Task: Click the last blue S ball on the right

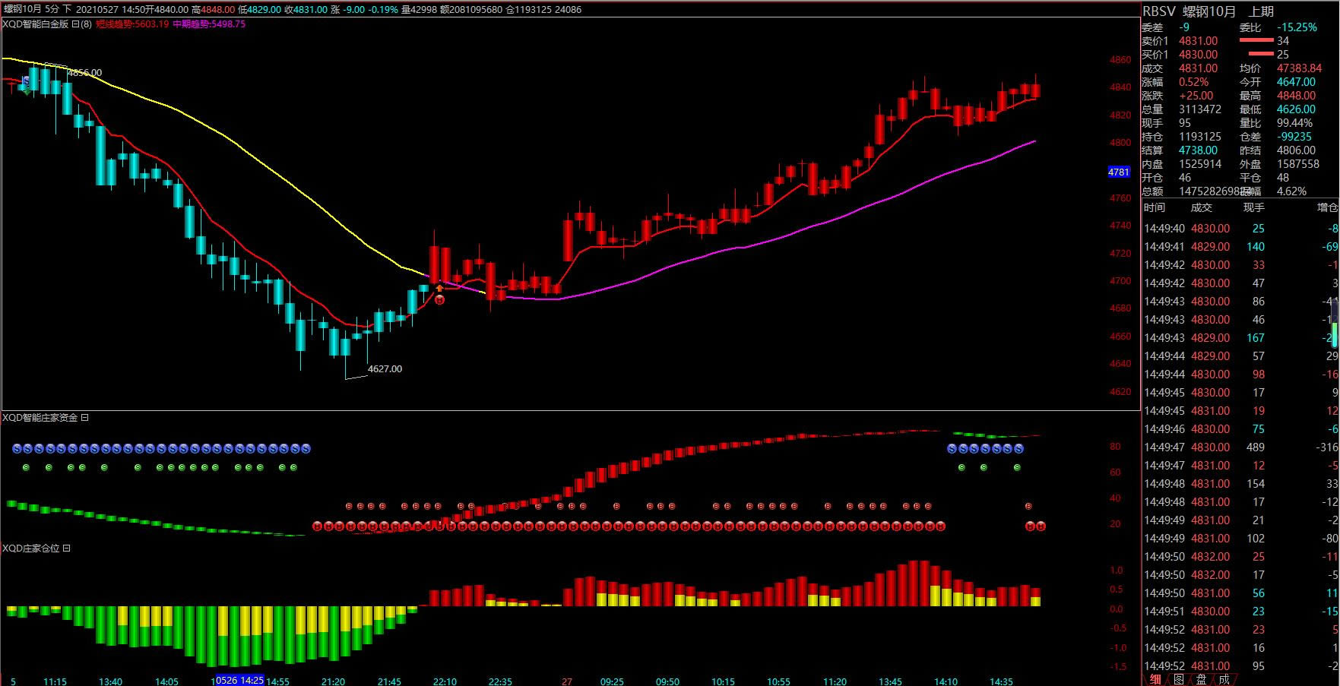Action: [1018, 449]
